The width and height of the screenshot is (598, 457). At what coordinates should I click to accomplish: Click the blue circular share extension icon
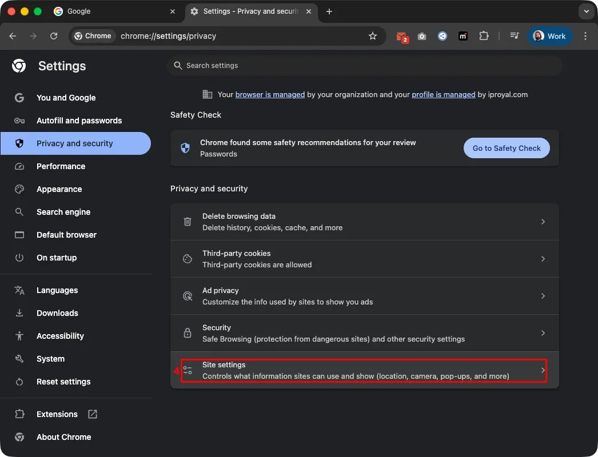tap(442, 36)
